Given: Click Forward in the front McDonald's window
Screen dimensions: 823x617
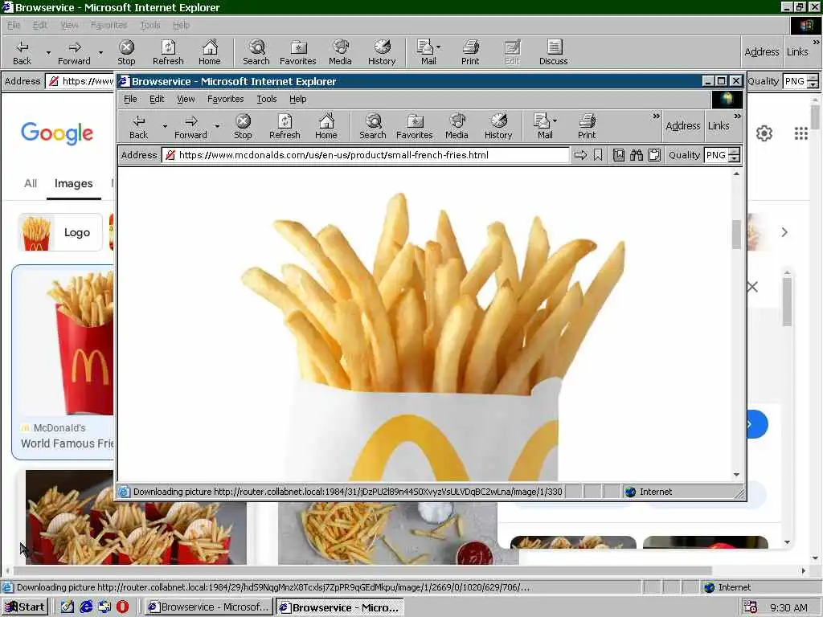Looking at the screenshot, I should (191, 127).
